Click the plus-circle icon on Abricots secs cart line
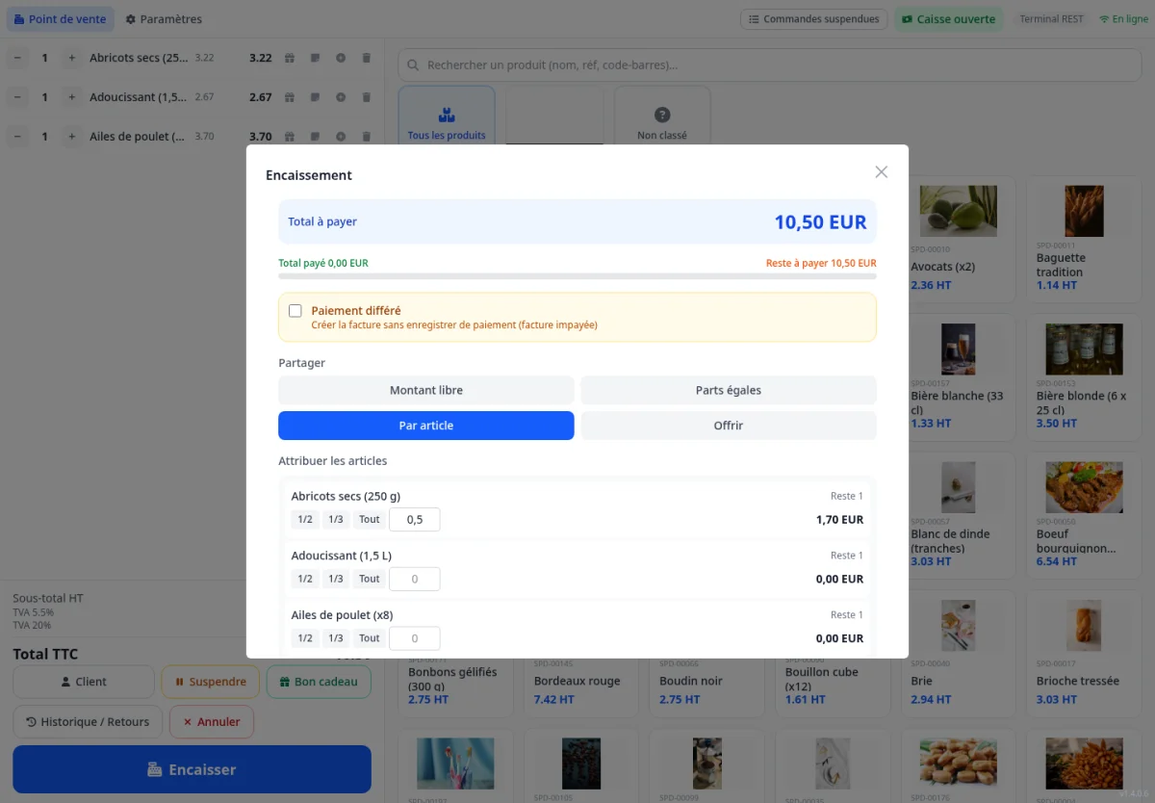 tap(341, 58)
